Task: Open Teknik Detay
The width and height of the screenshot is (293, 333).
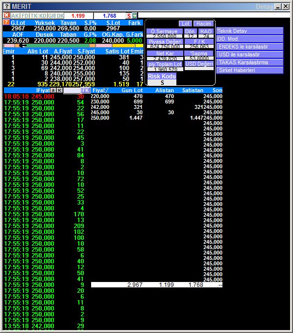Action: pos(250,31)
